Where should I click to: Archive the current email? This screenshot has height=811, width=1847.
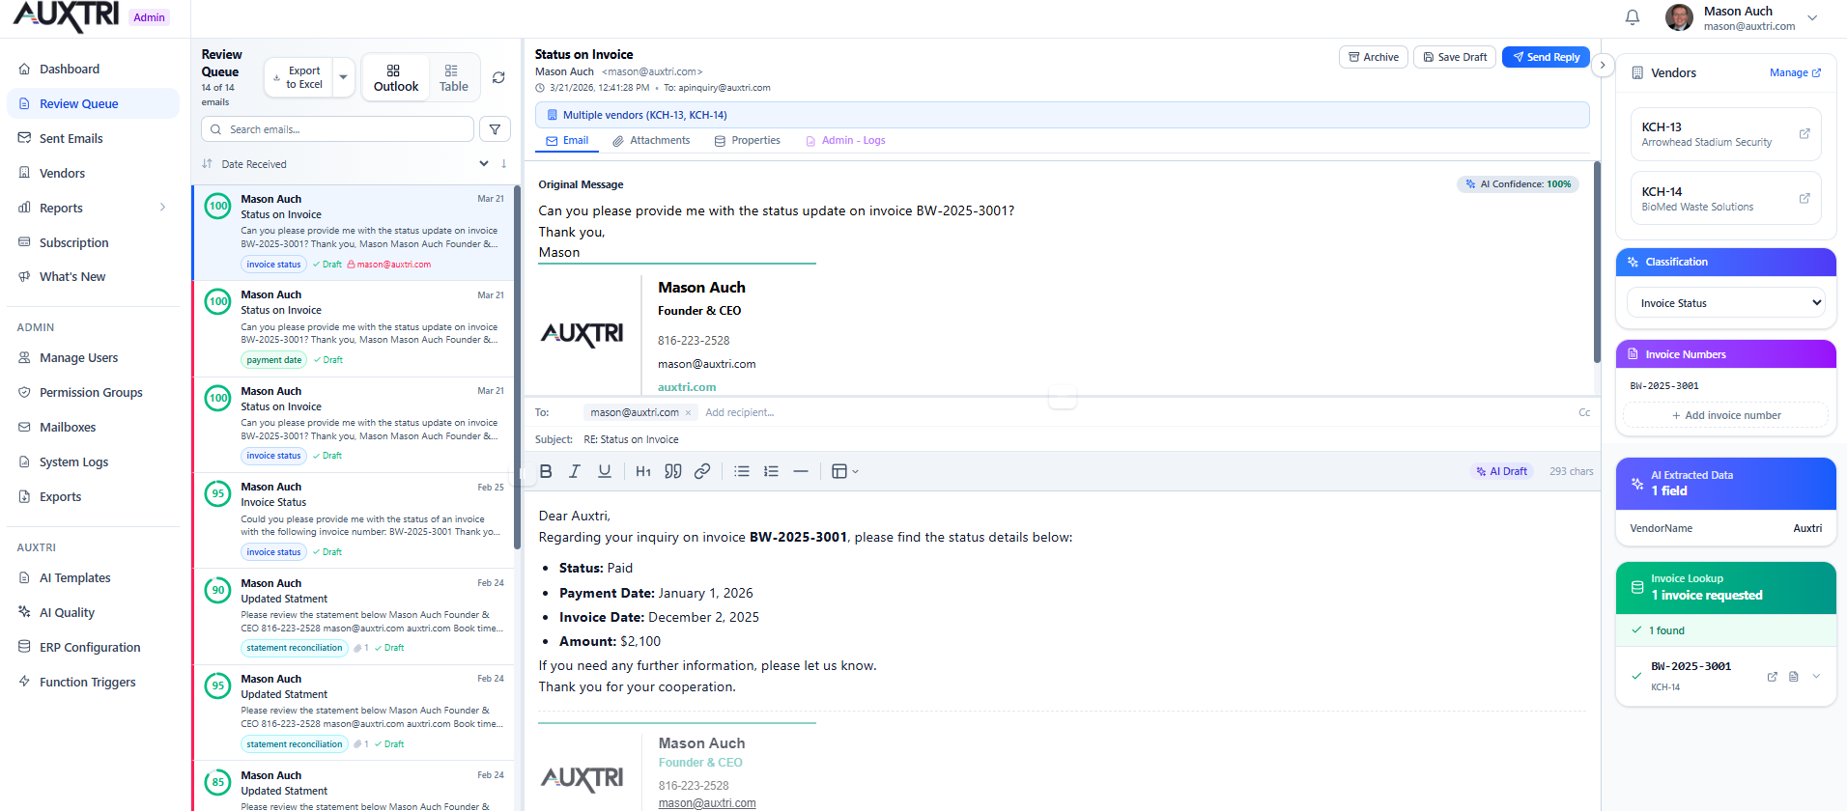[1373, 57]
